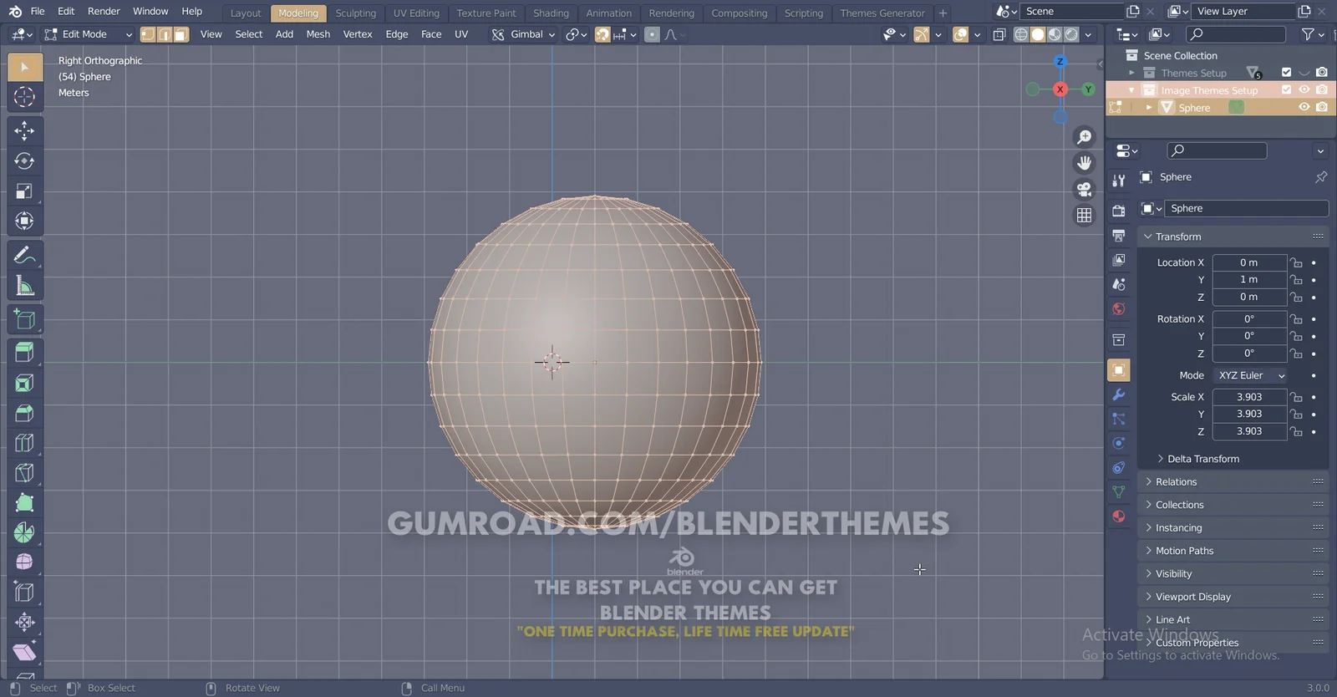This screenshot has width=1337, height=697.
Task: Select the Shear tool
Action: [x=24, y=652]
